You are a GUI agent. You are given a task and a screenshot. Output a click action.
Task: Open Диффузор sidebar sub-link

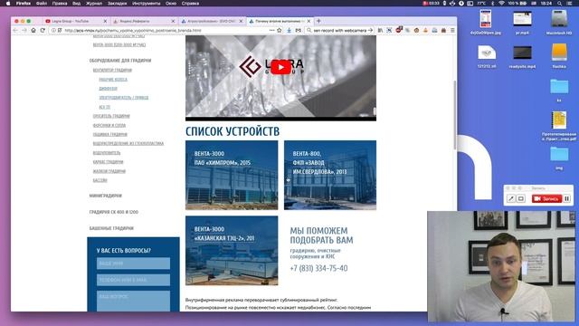(108, 89)
